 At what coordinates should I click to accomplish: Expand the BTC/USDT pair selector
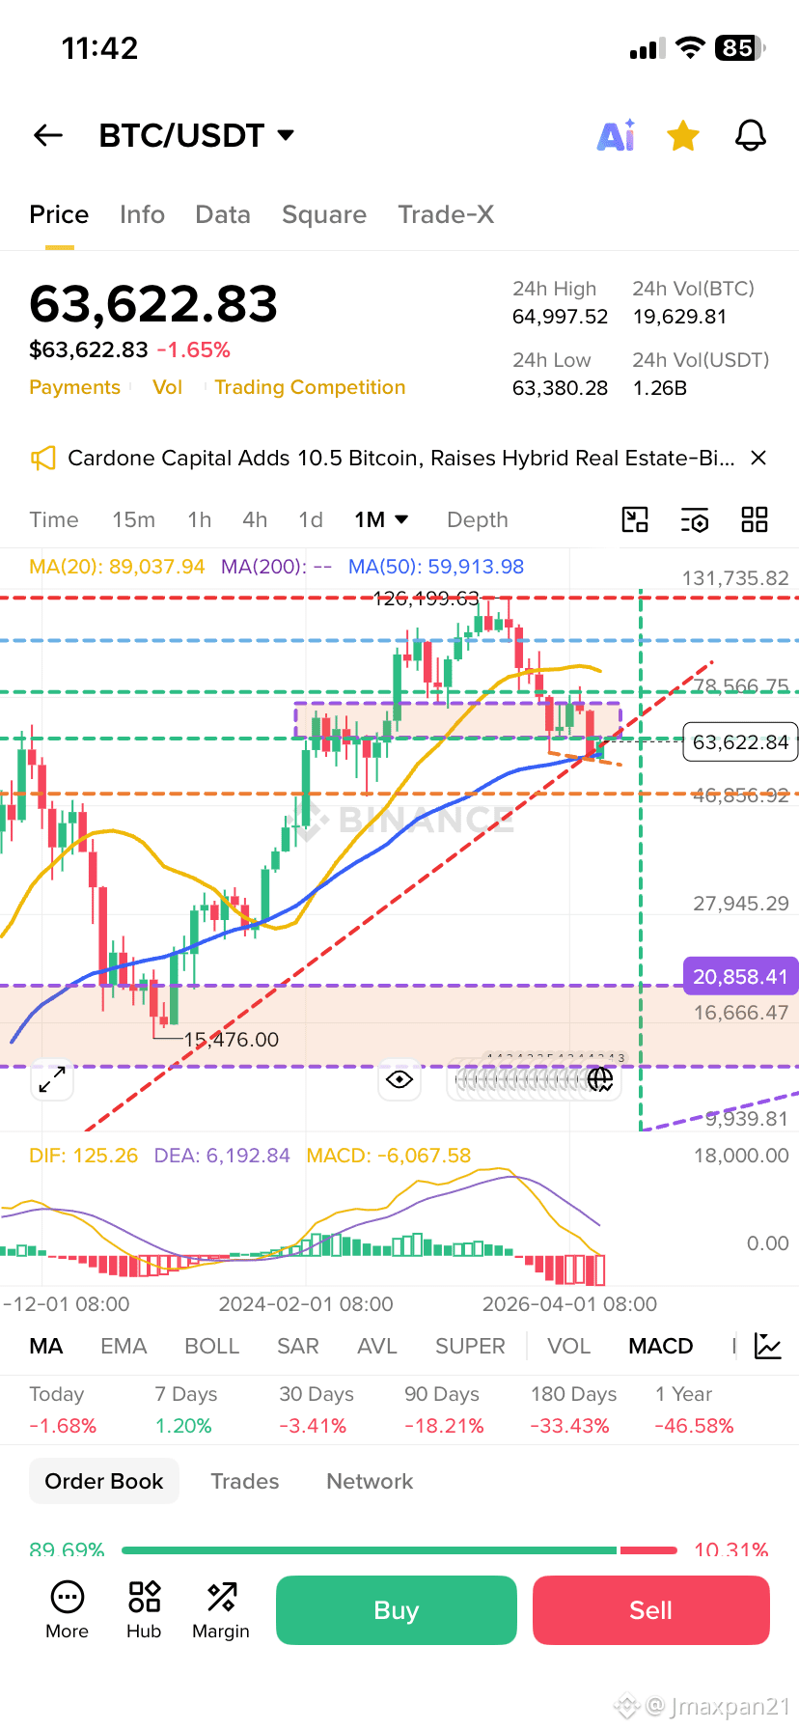click(197, 136)
